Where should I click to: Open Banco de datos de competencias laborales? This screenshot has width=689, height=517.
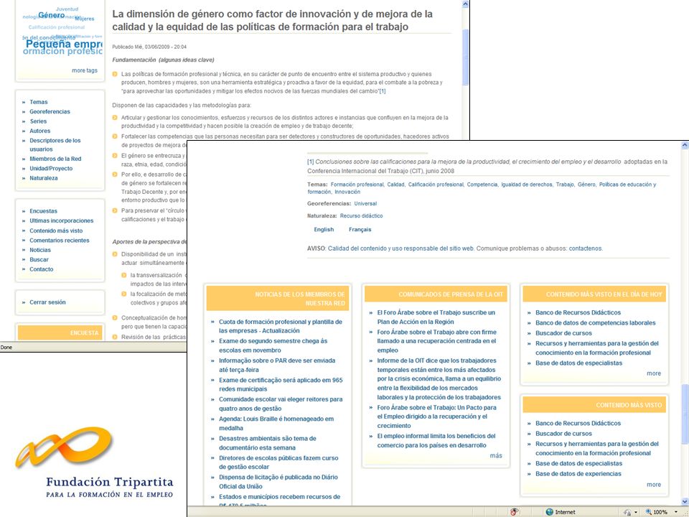pyautogui.click(x=595, y=322)
